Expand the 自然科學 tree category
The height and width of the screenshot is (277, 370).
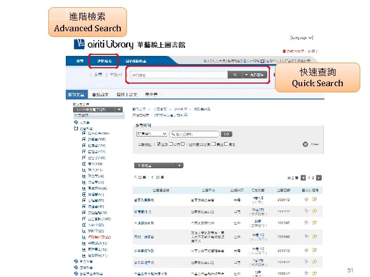pos(76,261)
